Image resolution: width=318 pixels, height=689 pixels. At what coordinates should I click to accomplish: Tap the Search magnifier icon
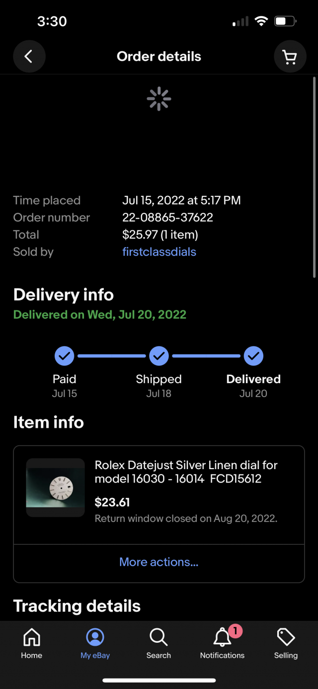coord(159,643)
